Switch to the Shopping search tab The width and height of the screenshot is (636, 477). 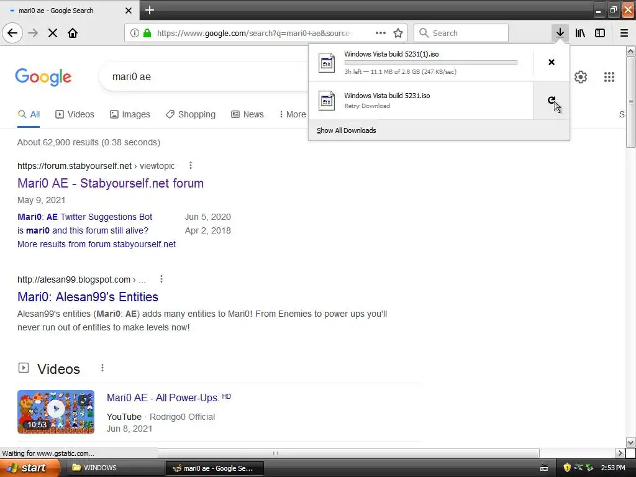[x=191, y=114]
